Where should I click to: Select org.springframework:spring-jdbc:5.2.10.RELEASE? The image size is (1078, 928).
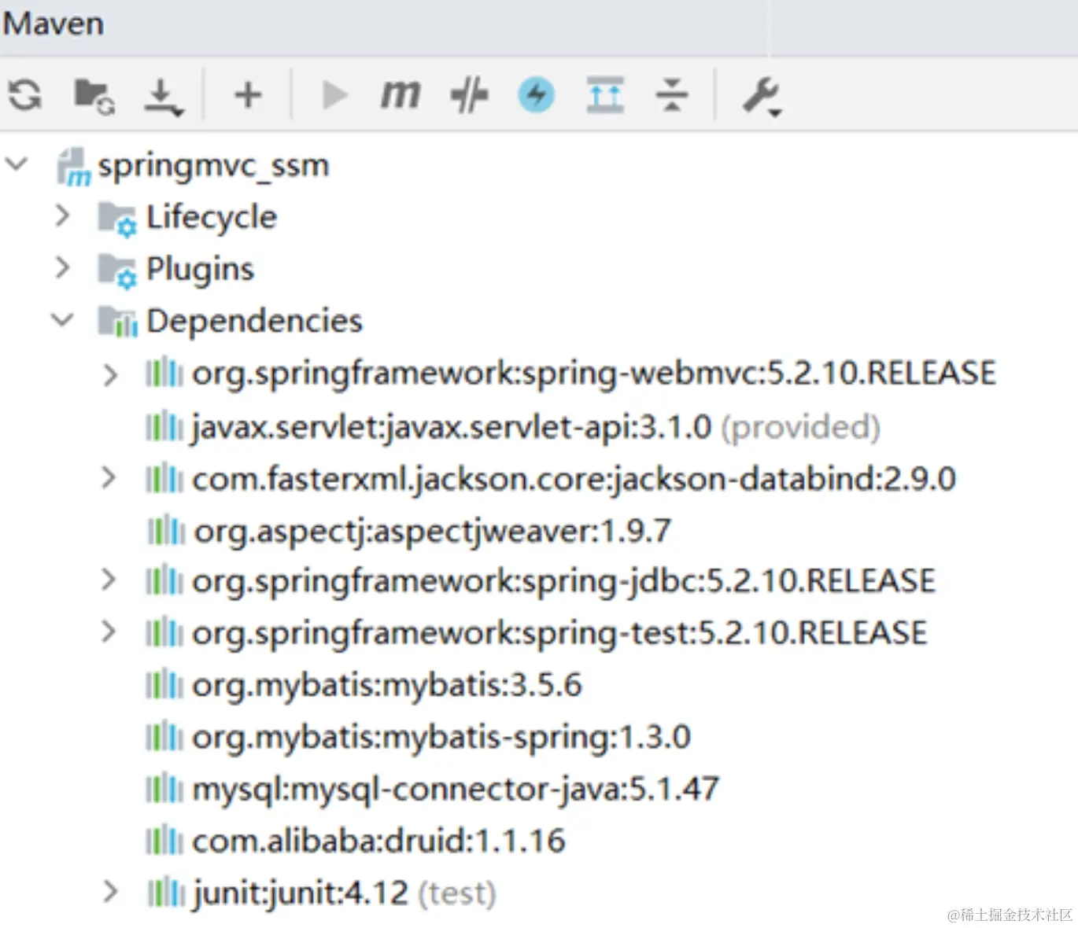pyautogui.click(x=564, y=581)
